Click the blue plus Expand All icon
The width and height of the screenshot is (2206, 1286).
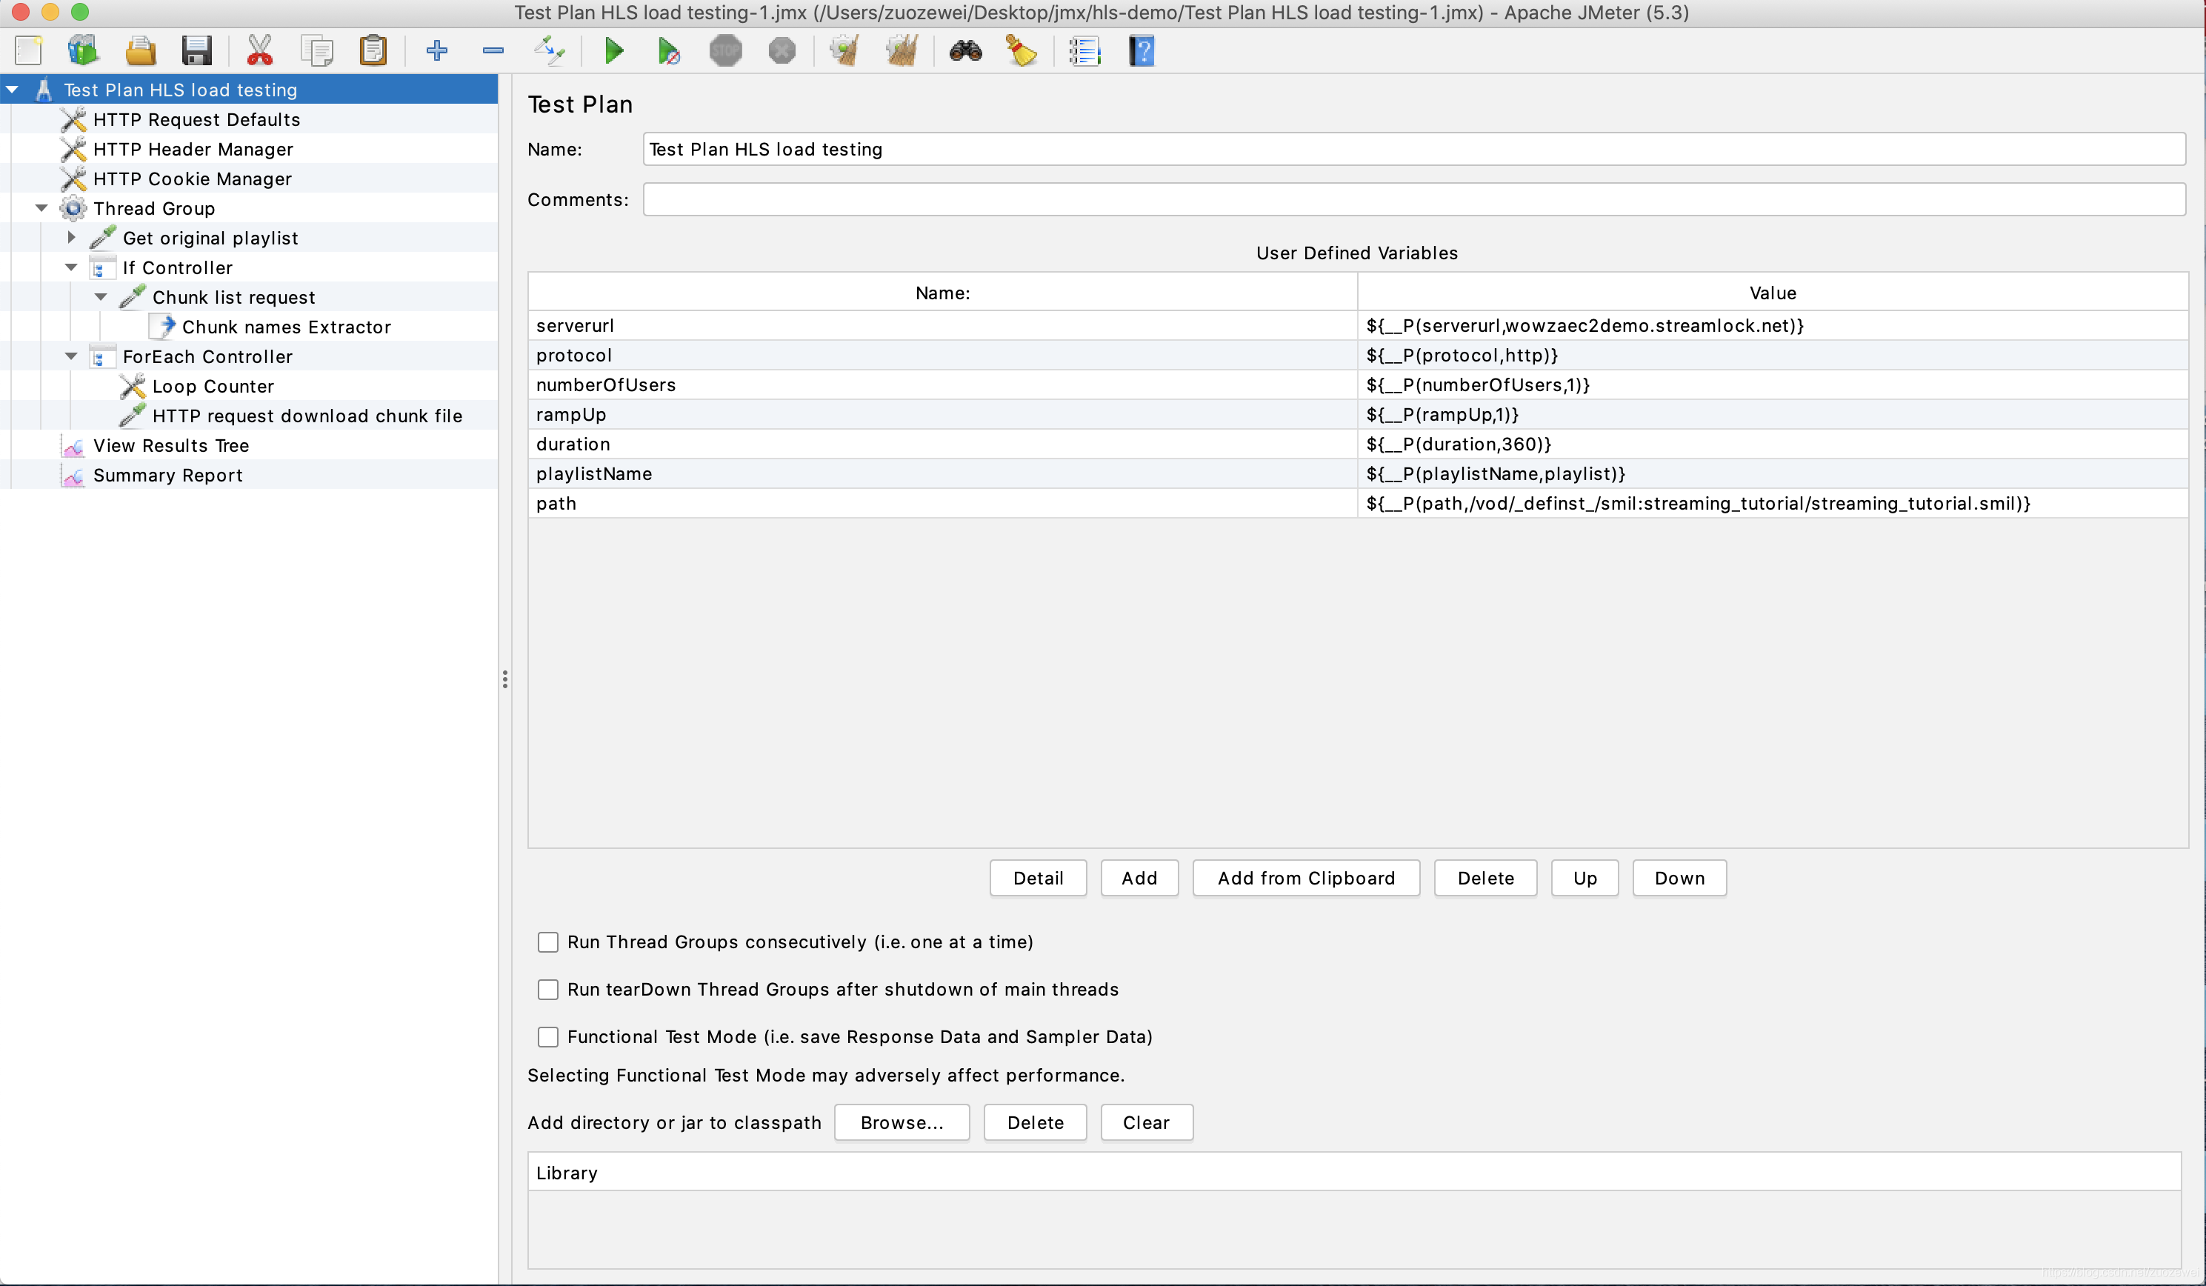click(437, 51)
